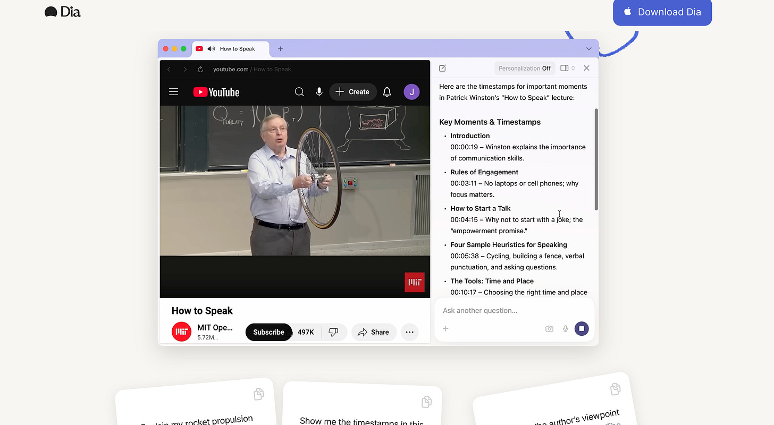Click the Introduction heading in chat
The width and height of the screenshot is (774, 425).
tap(470, 136)
